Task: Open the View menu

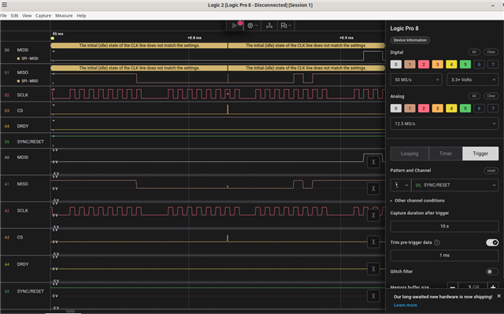Action: click(x=27, y=16)
